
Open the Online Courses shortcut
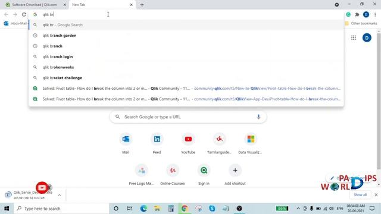173,175
